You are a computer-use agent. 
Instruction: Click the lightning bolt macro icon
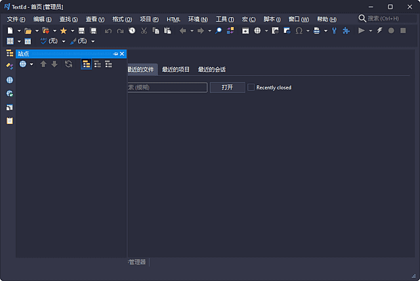click(380, 30)
